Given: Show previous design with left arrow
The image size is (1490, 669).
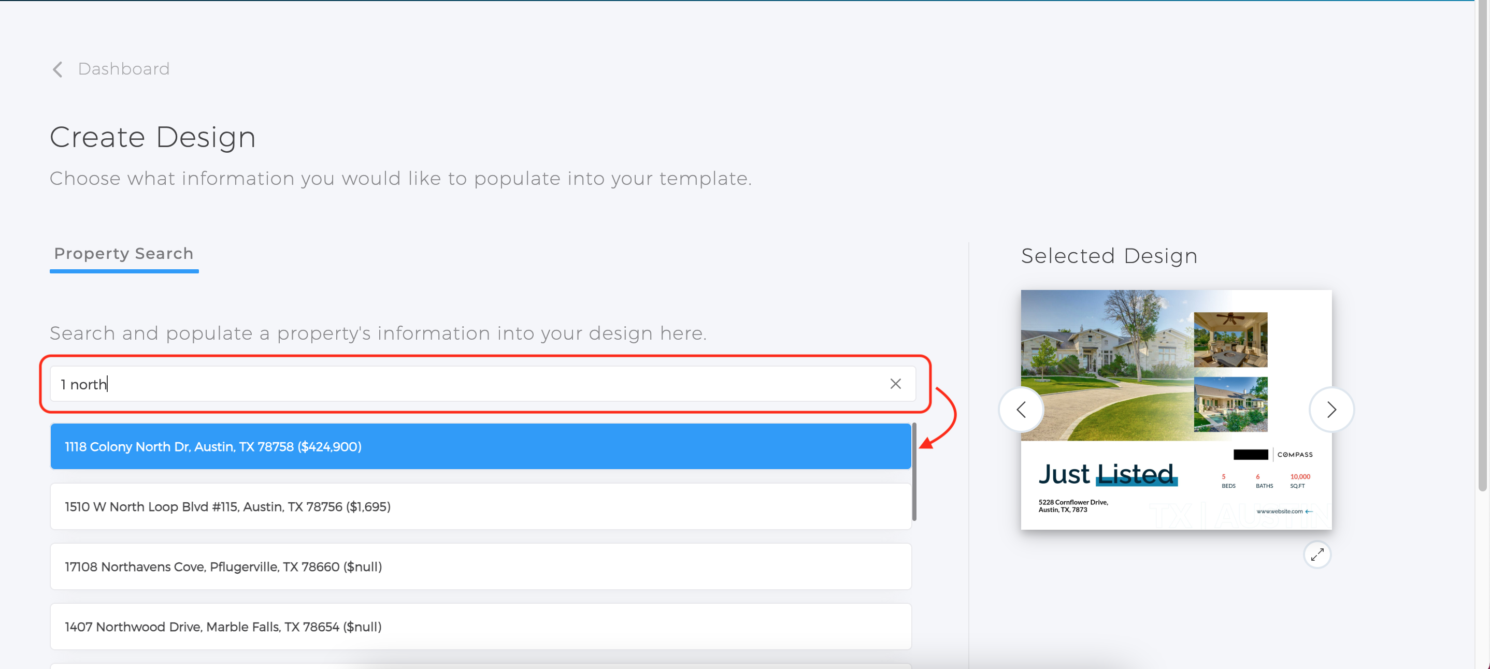Looking at the screenshot, I should (1022, 410).
